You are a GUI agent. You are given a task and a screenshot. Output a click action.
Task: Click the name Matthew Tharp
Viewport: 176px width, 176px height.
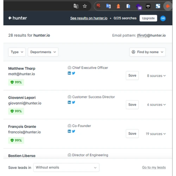(x=22, y=68)
